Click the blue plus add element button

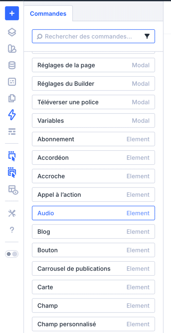[x=12, y=13]
